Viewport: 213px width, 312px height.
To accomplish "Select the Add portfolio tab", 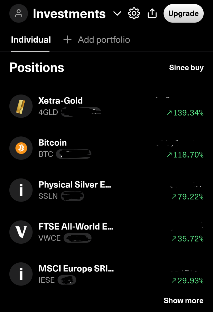I will [104, 40].
